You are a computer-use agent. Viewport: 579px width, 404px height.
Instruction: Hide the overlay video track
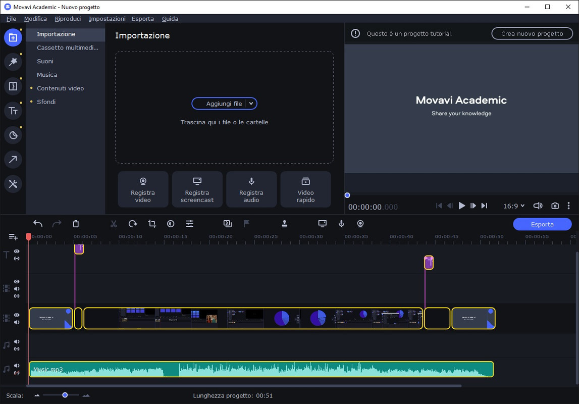click(x=17, y=281)
